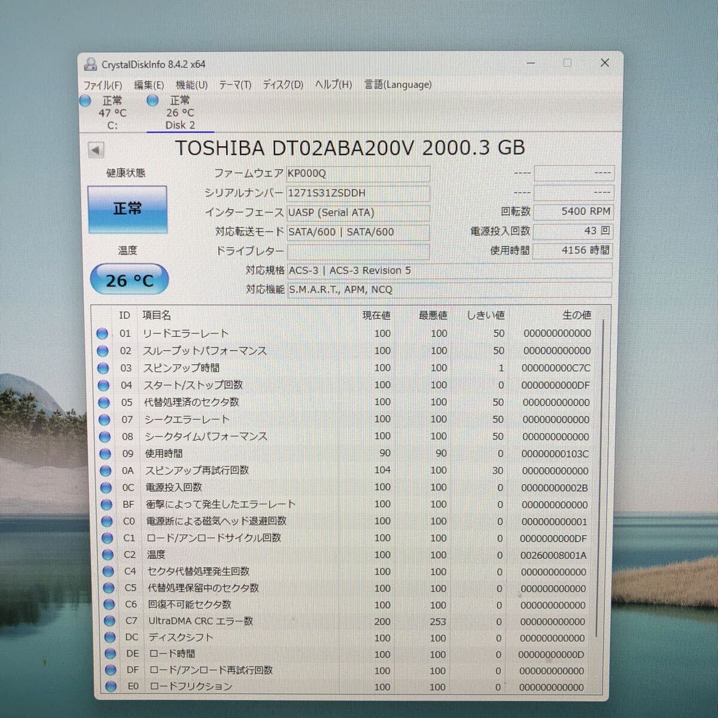Open the 編集(E) menu
Screen dimensions: 718x718
pos(148,85)
